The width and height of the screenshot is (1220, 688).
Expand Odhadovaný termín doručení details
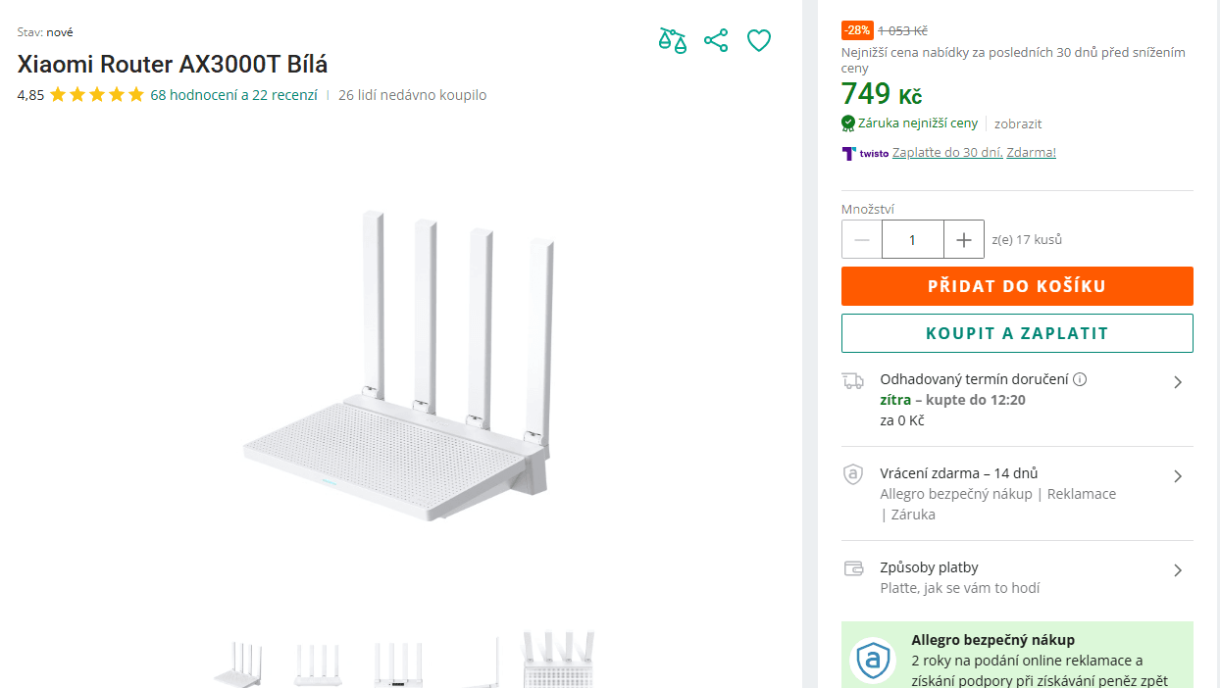[1178, 382]
